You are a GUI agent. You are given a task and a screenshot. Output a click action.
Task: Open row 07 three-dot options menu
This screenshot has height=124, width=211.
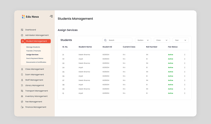185,80
